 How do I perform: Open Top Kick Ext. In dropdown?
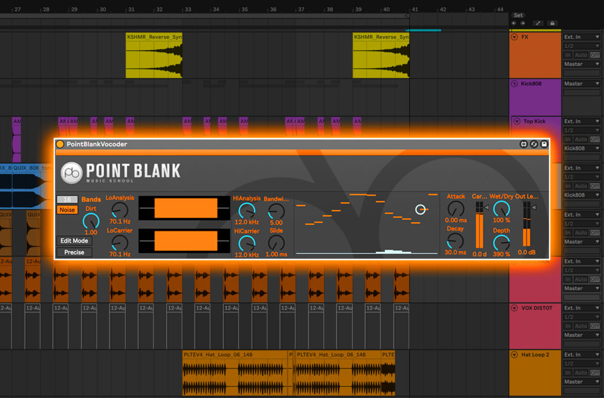coord(582,122)
